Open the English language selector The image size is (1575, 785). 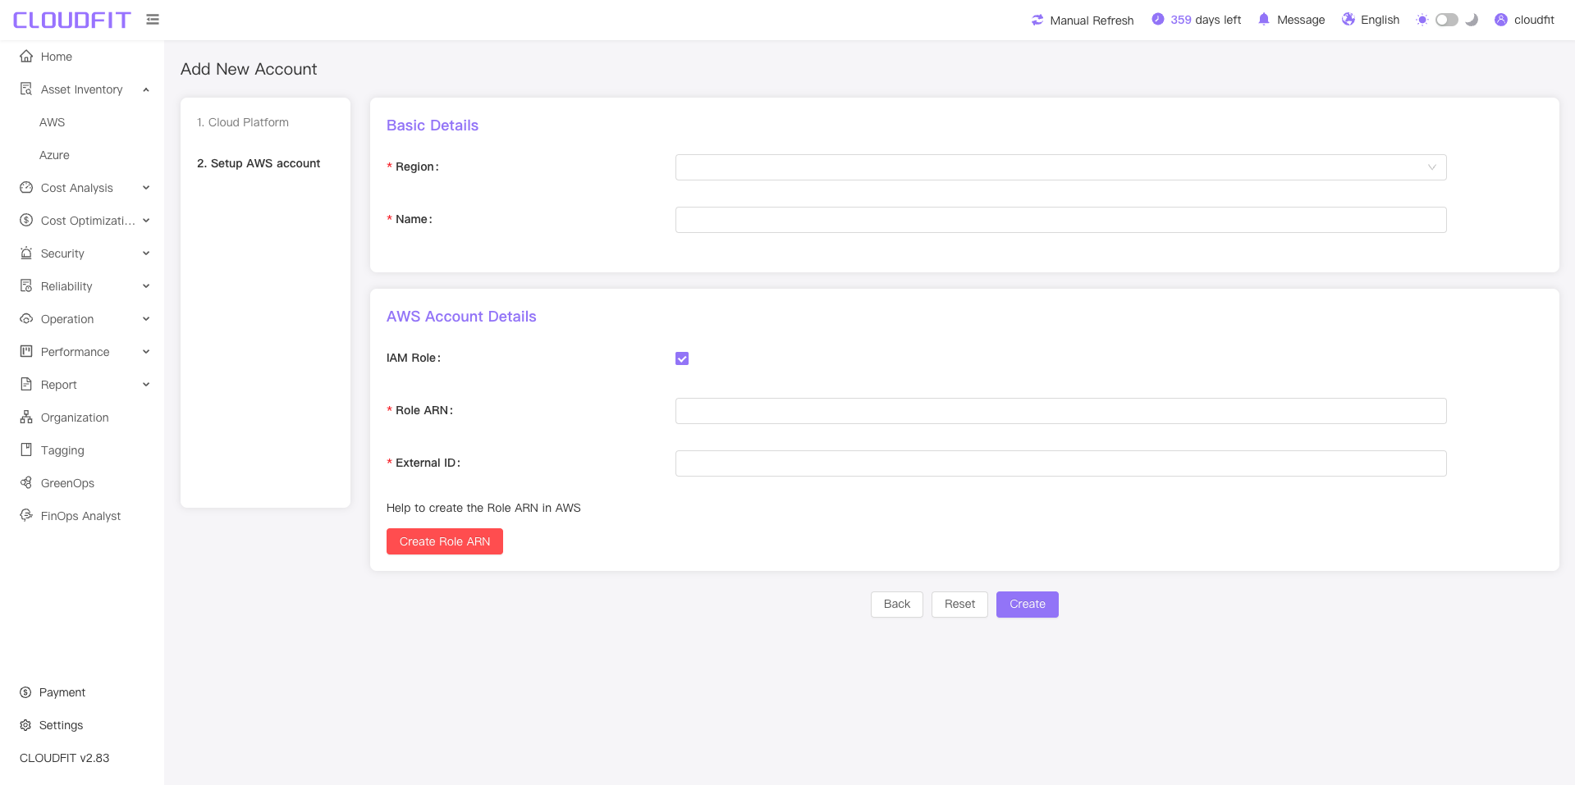pos(1380,20)
